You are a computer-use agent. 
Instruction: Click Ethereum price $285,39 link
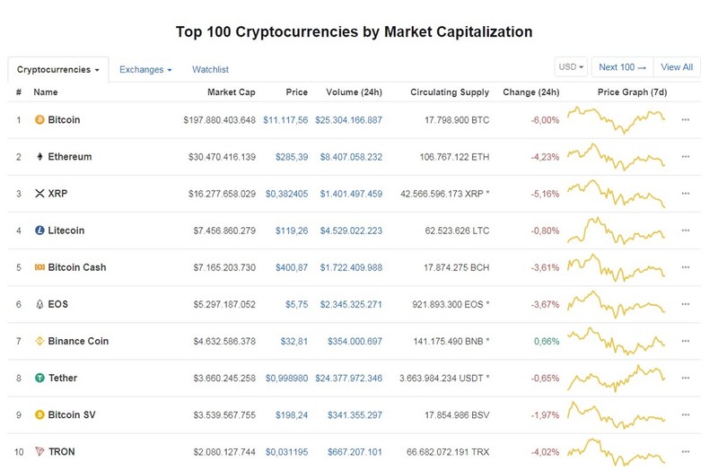292,157
